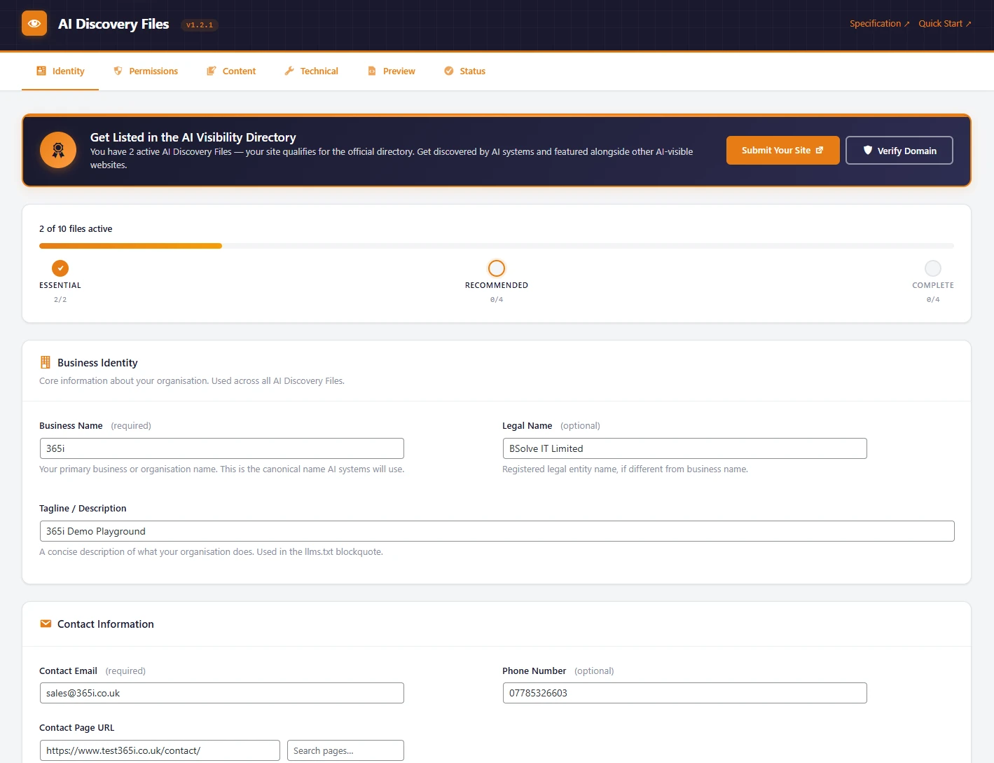Click the external link icon on Submit Your Site

pos(820,150)
